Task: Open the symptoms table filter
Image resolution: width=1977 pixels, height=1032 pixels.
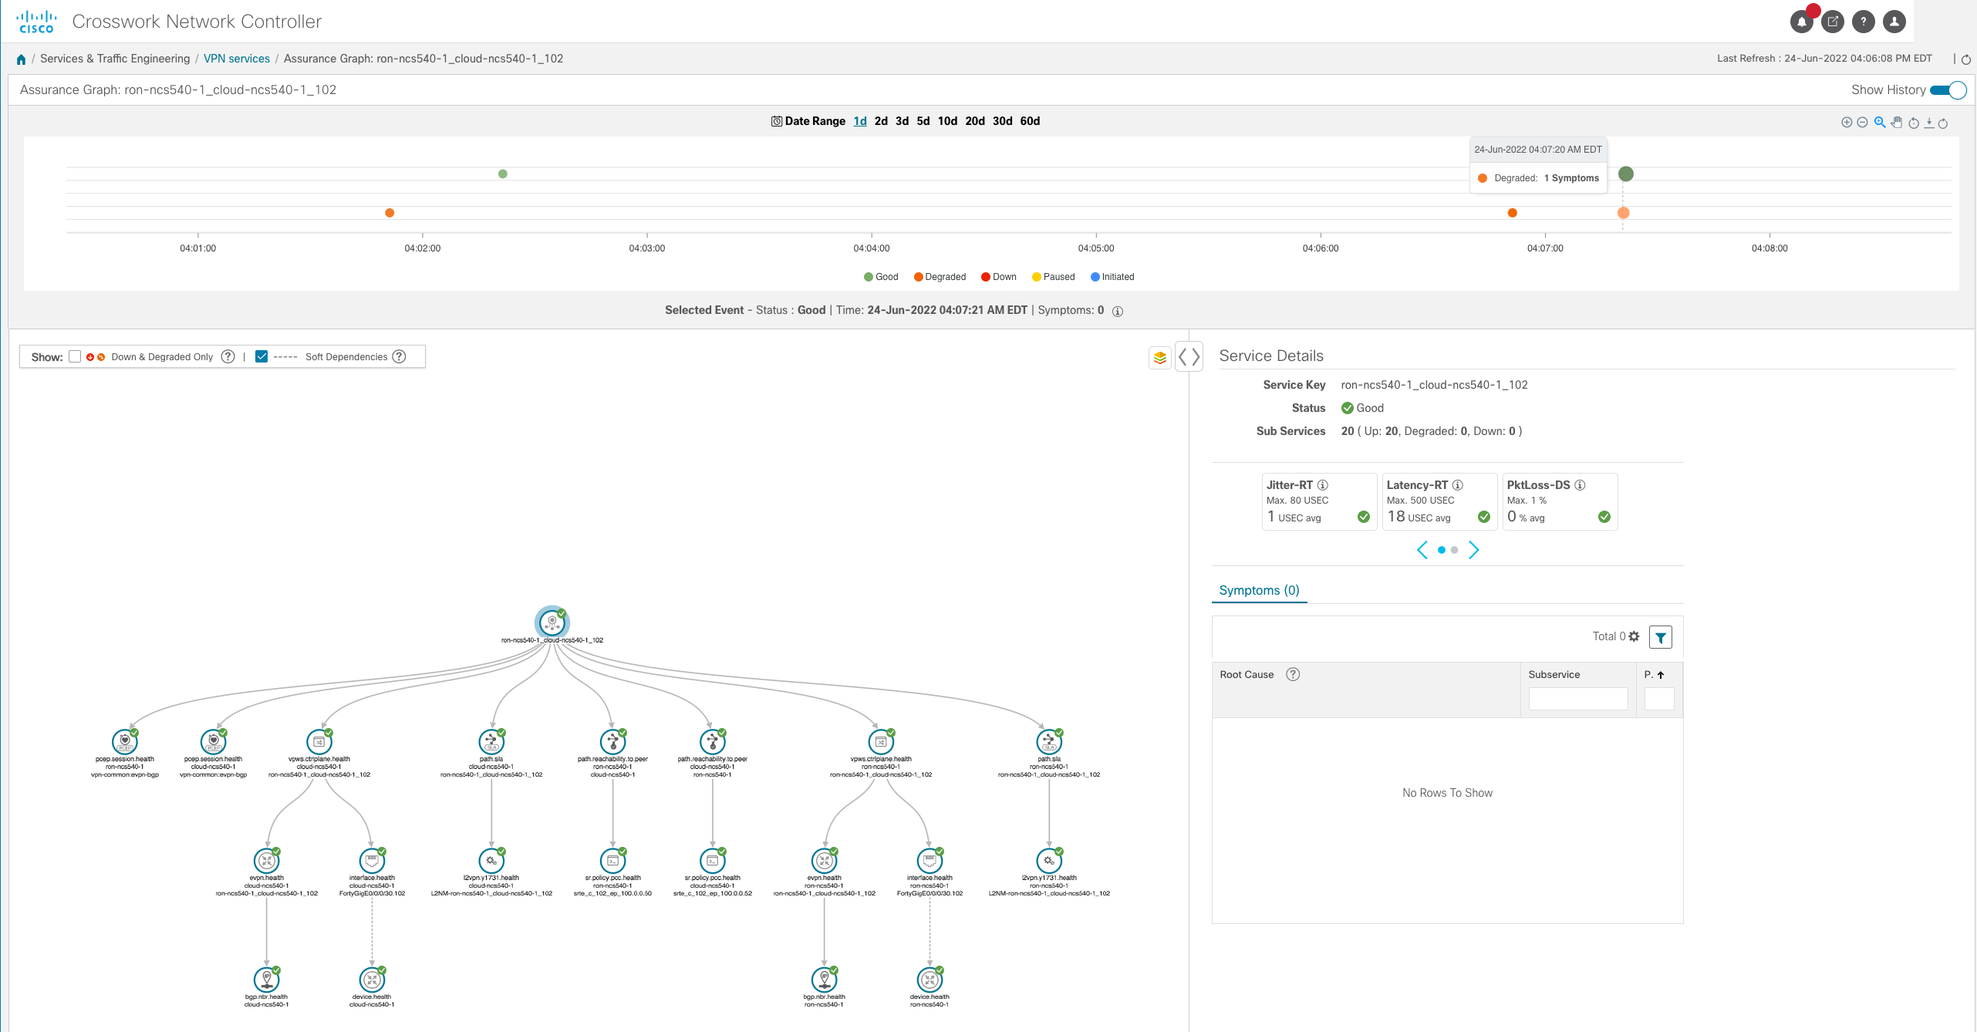Action: tap(1660, 637)
